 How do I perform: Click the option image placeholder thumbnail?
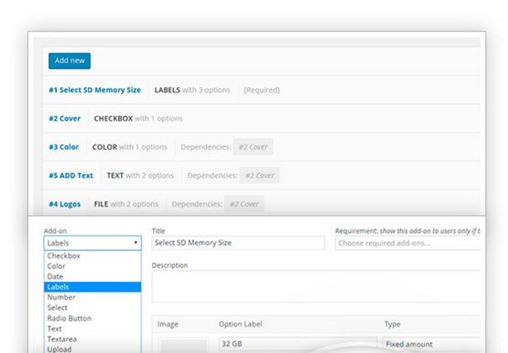(184, 347)
